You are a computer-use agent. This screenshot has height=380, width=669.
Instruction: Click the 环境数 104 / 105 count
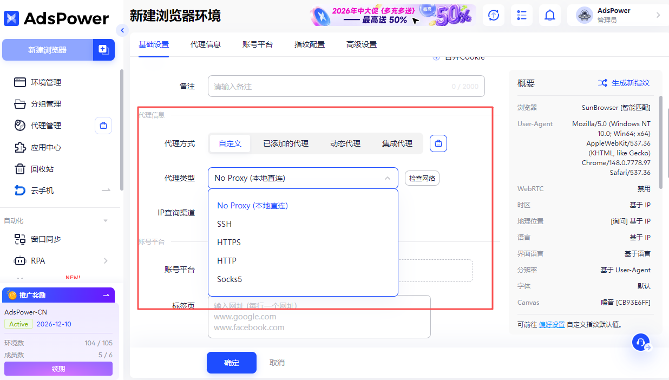click(x=99, y=343)
